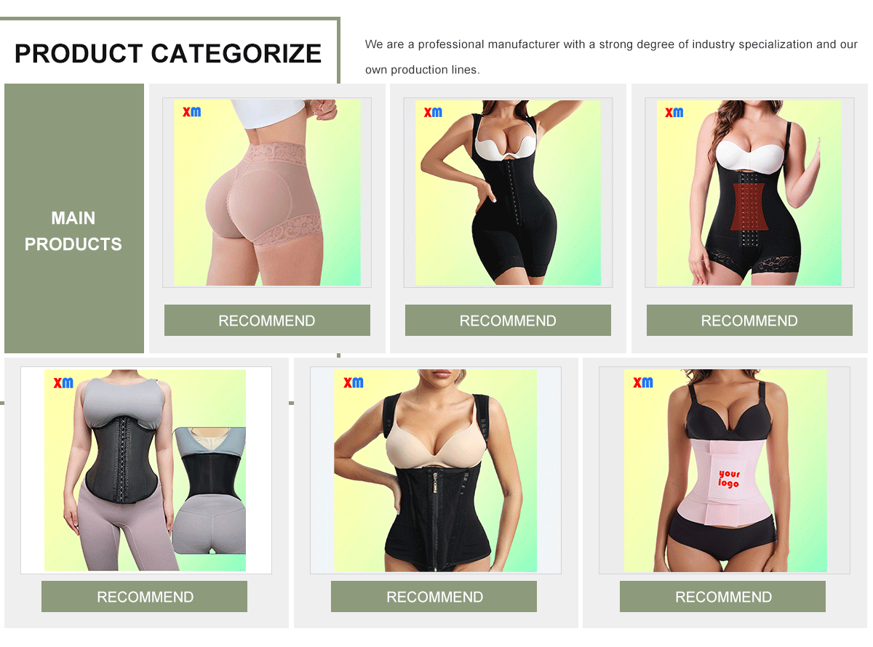Image resolution: width=873 pixels, height=647 pixels.
Task: Click RECOMMEND under the pink waist wrap
Action: (722, 597)
